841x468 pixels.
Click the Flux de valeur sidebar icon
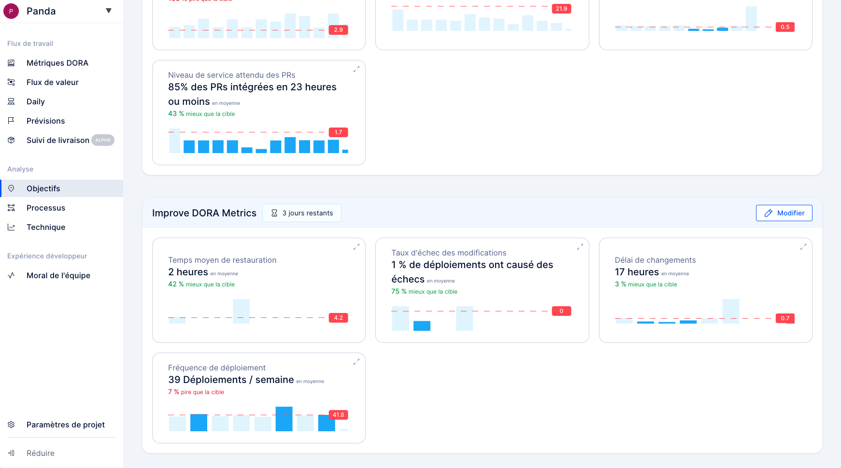click(x=12, y=82)
